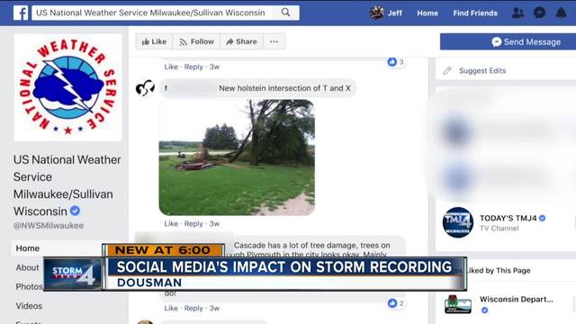Click @NWSMilwaukee handle text
Screen dimensions: 576x324
49,226
